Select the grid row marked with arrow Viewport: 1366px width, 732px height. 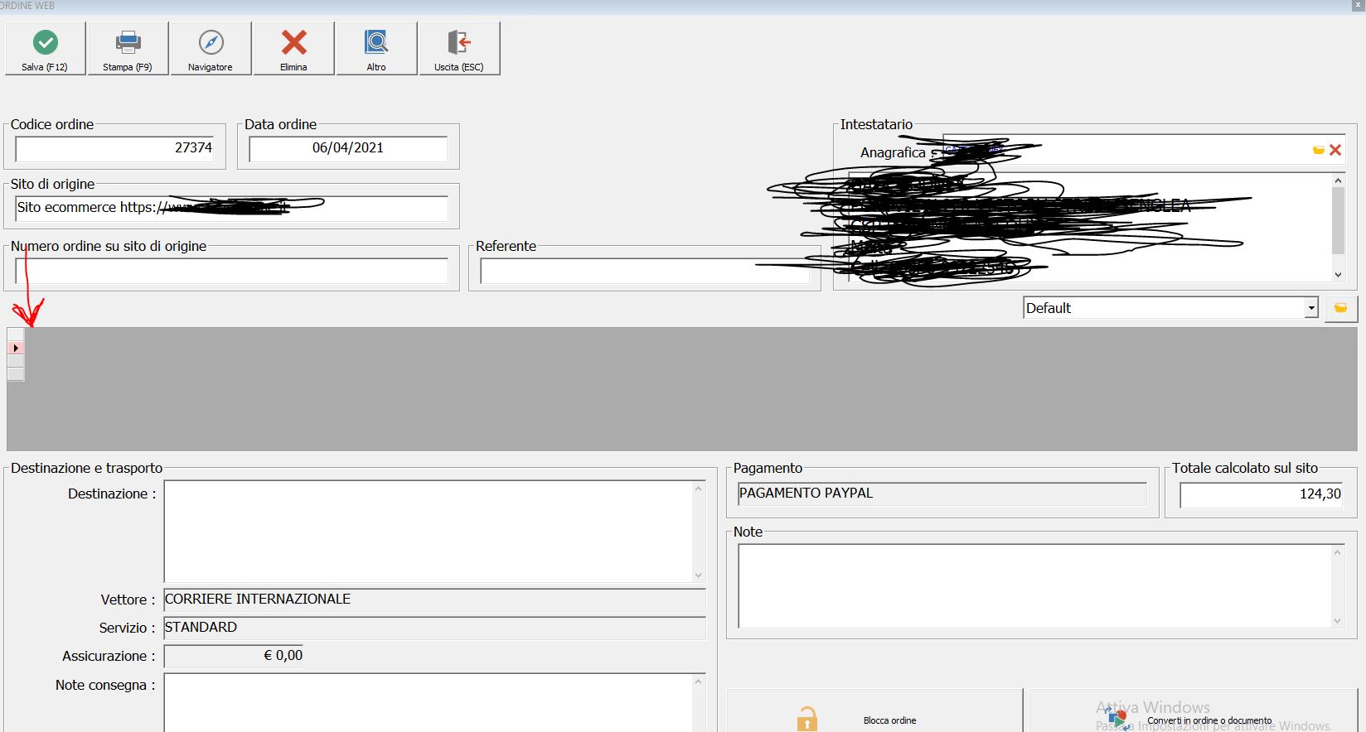[x=16, y=348]
